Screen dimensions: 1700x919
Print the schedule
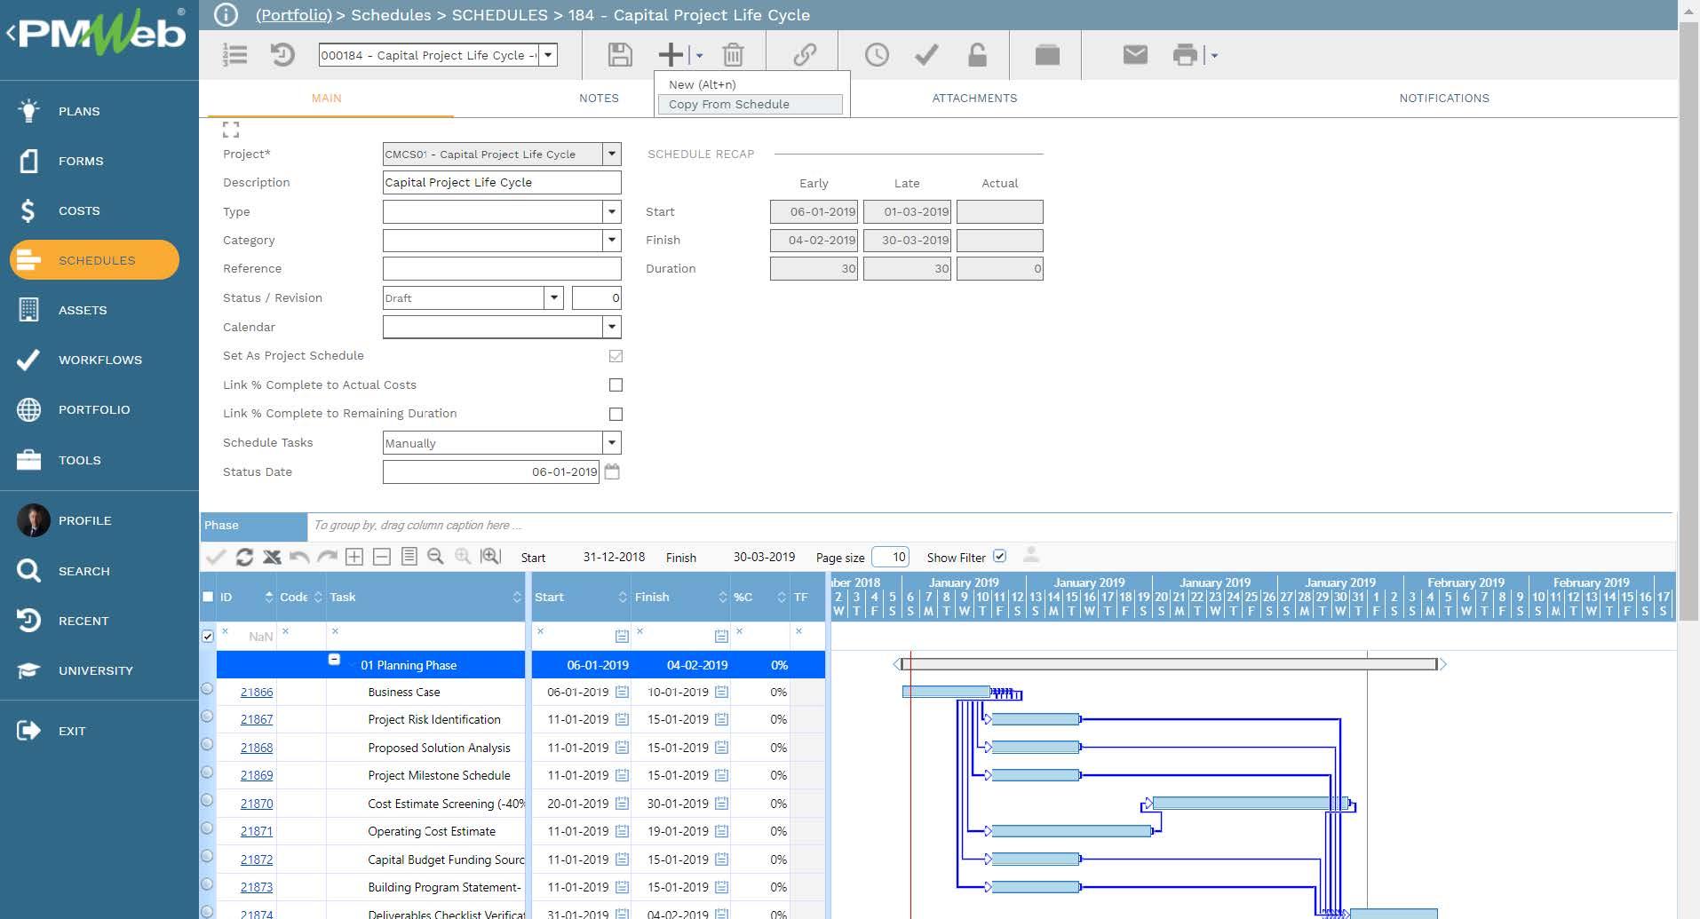pos(1185,55)
